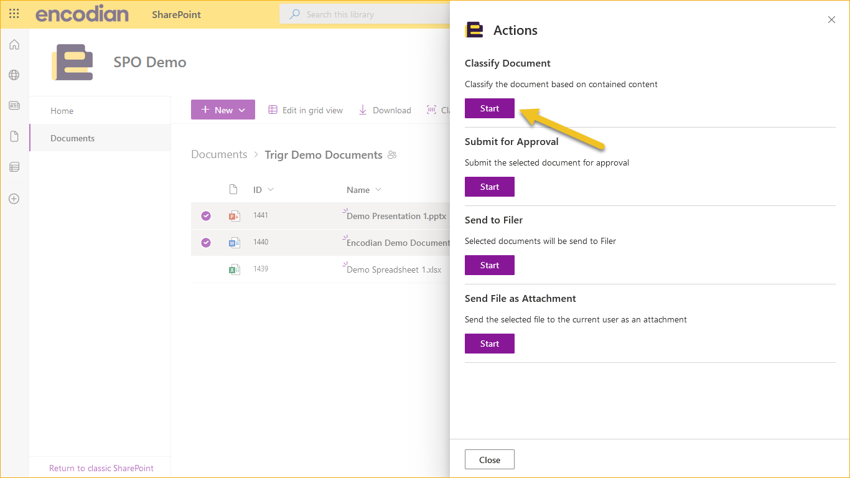Navigate to Documents breadcrumb

pos(219,154)
